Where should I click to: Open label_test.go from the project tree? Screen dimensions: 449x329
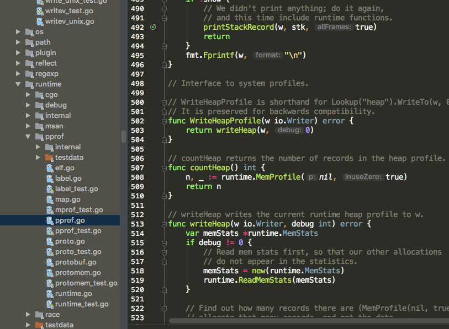click(x=76, y=189)
